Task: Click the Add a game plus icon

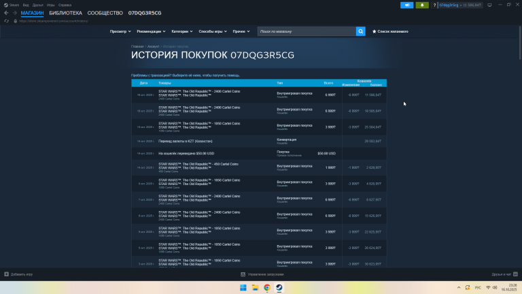Action: click(6, 274)
